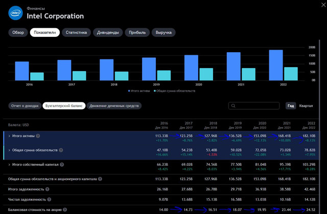Open the Прибыль tab
The width and height of the screenshot is (327, 214).
click(x=137, y=32)
